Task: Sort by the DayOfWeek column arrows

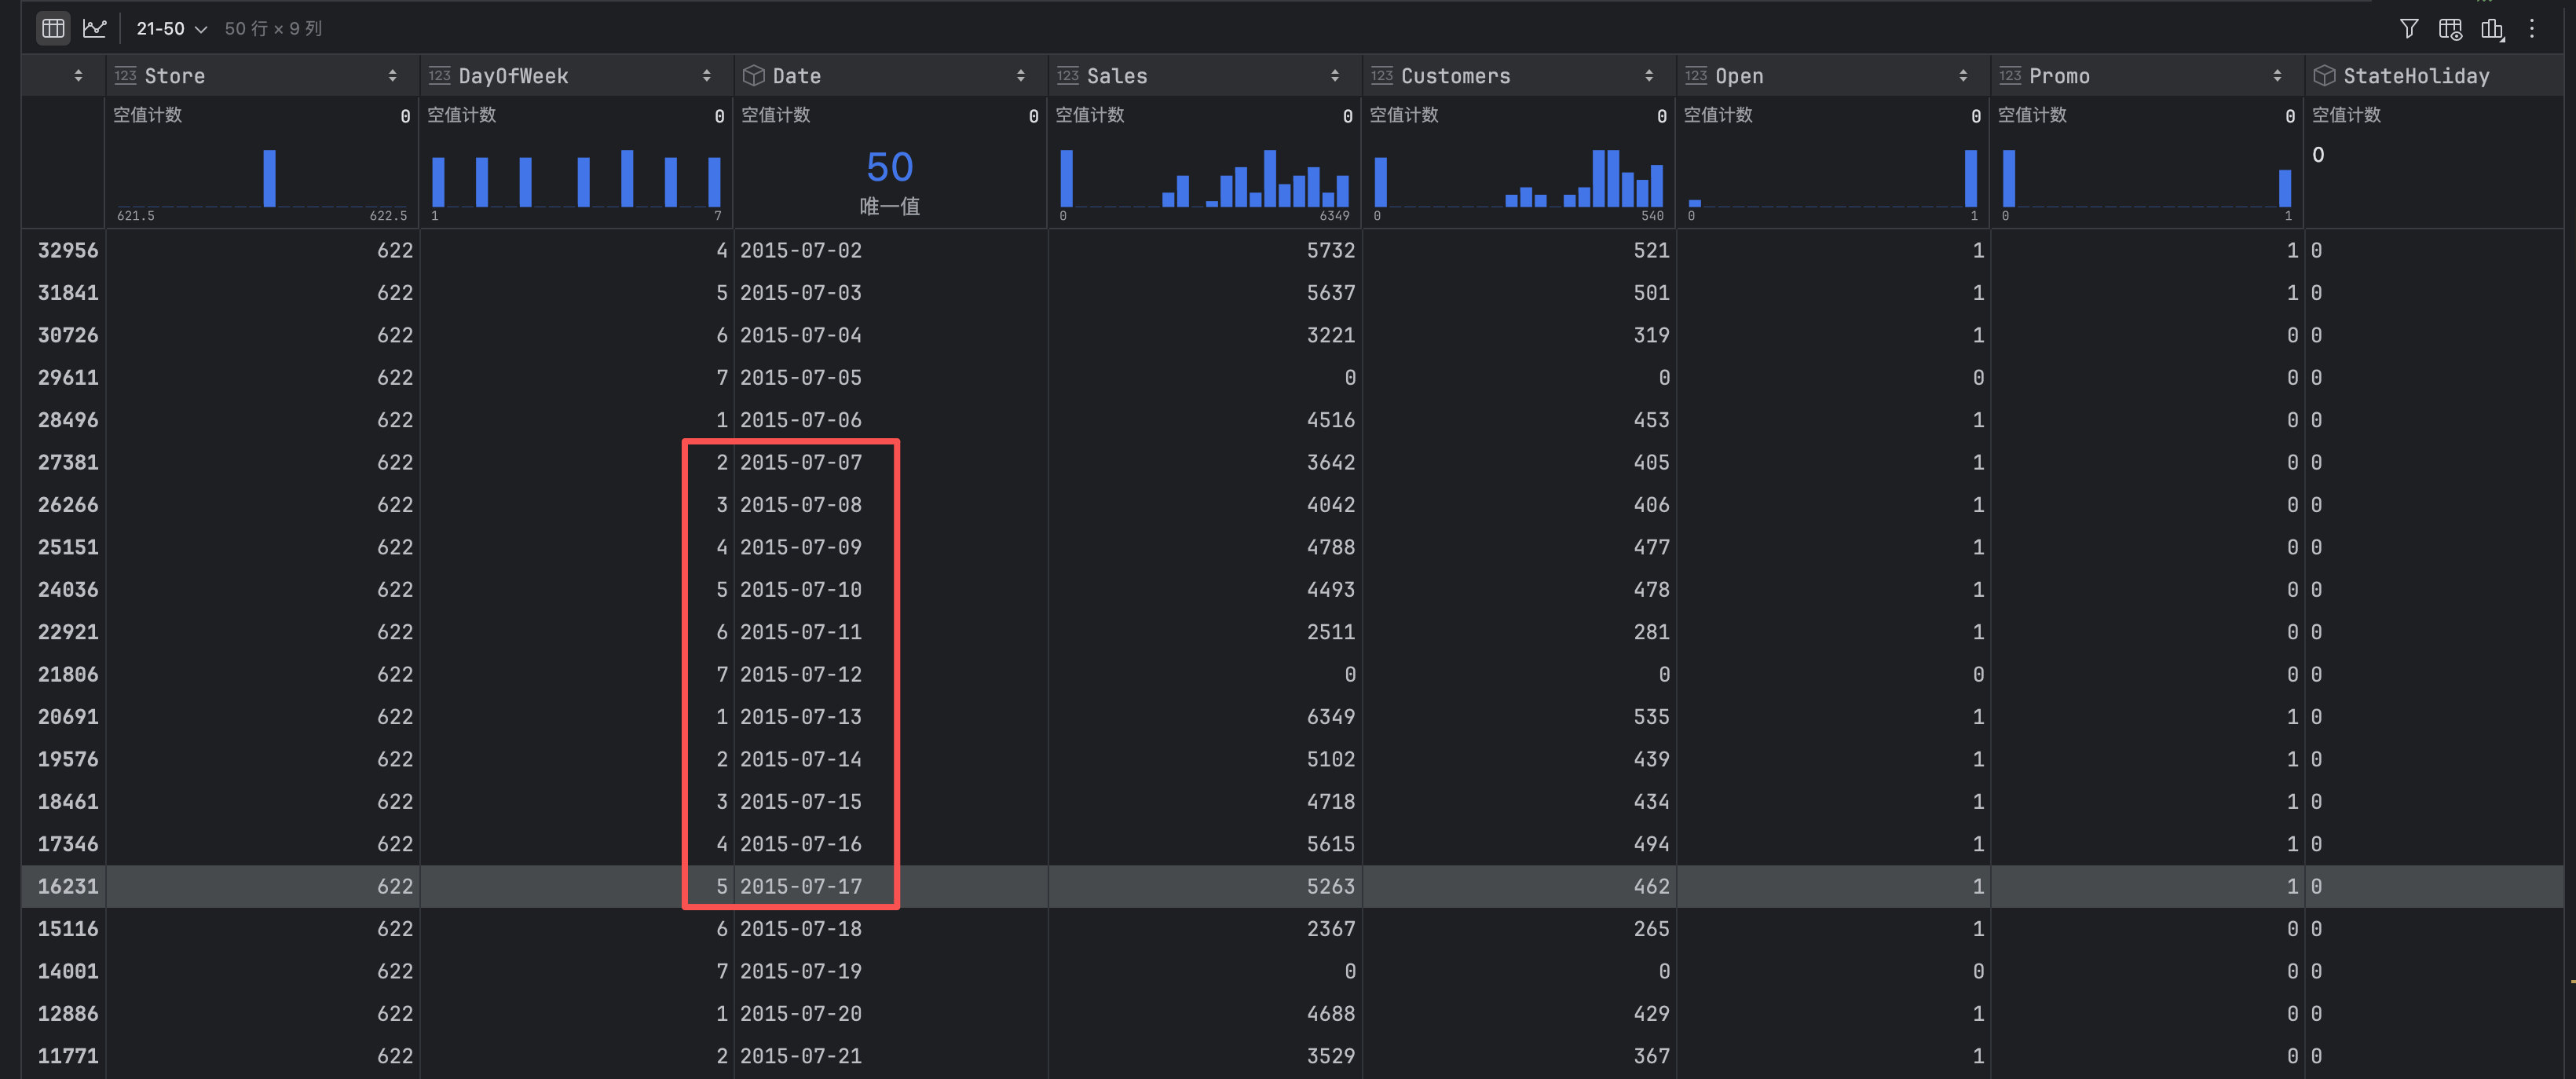Action: pos(706,76)
